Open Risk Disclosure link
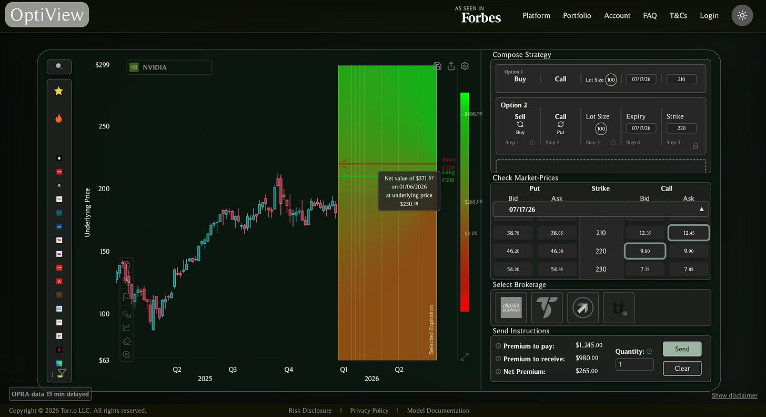The image size is (766, 417). pyautogui.click(x=310, y=411)
